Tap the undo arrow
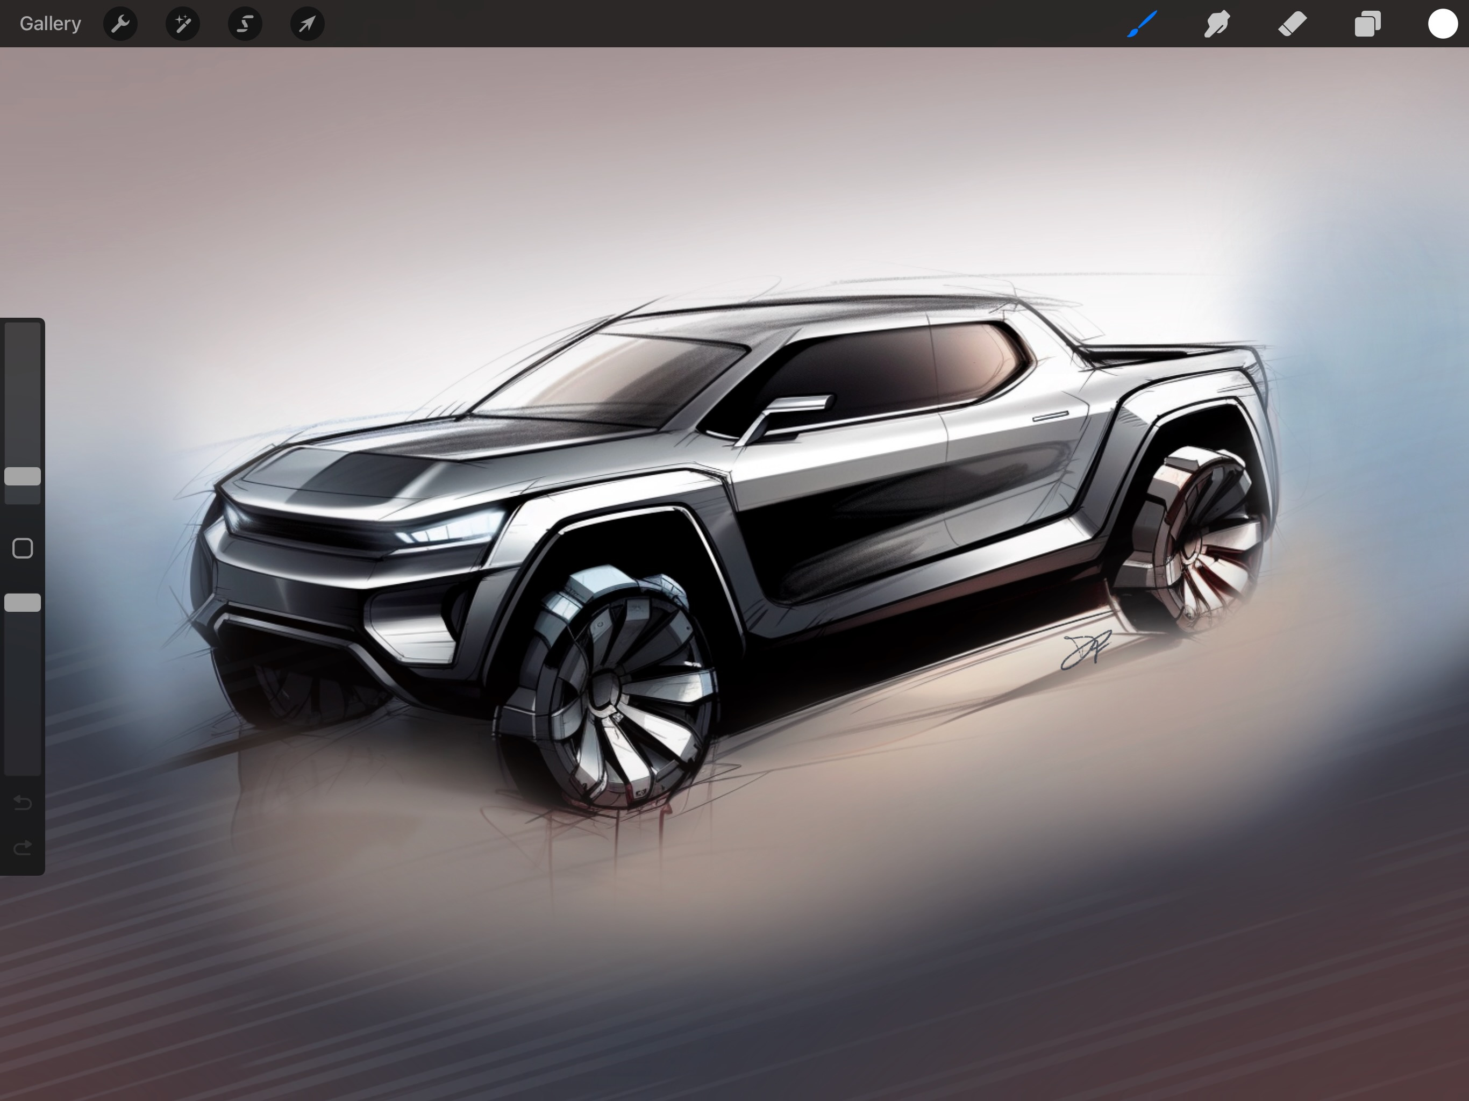This screenshot has width=1469, height=1101. (x=23, y=803)
